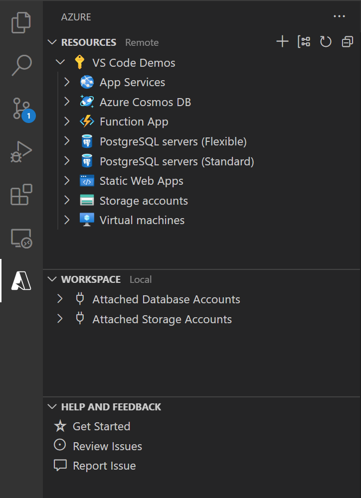Click the Create Resource plus icon
Screen dimensions: 361x498
(282, 42)
